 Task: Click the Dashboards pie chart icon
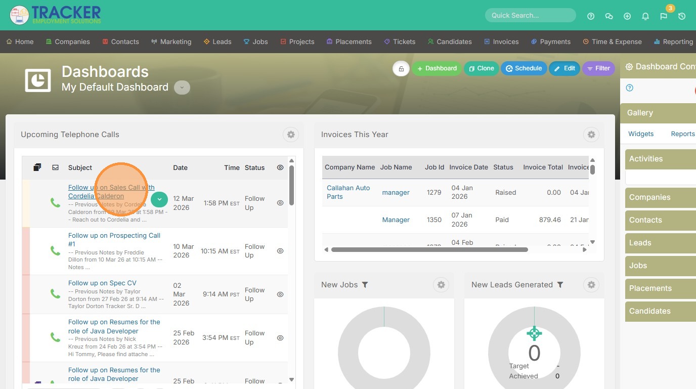38,80
